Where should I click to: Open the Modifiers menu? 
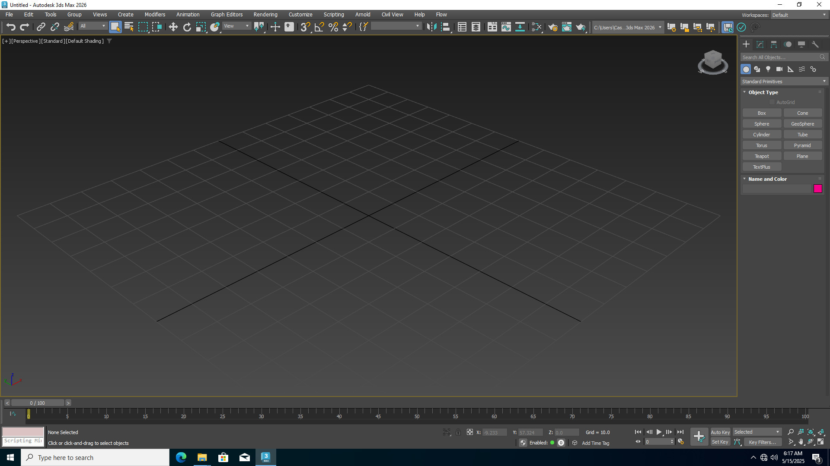(155, 15)
